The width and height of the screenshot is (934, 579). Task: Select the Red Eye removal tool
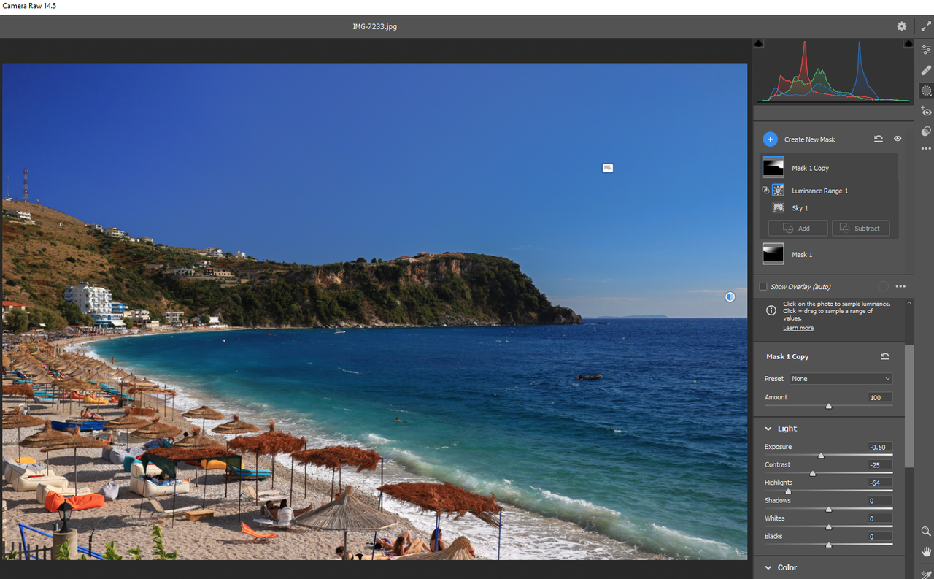[926, 111]
